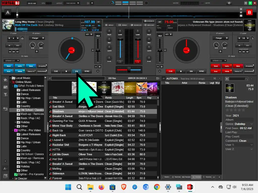This screenshot has height=193, width=258.
Task: Expand Genre dropdown in info panel
Action: [252, 124]
